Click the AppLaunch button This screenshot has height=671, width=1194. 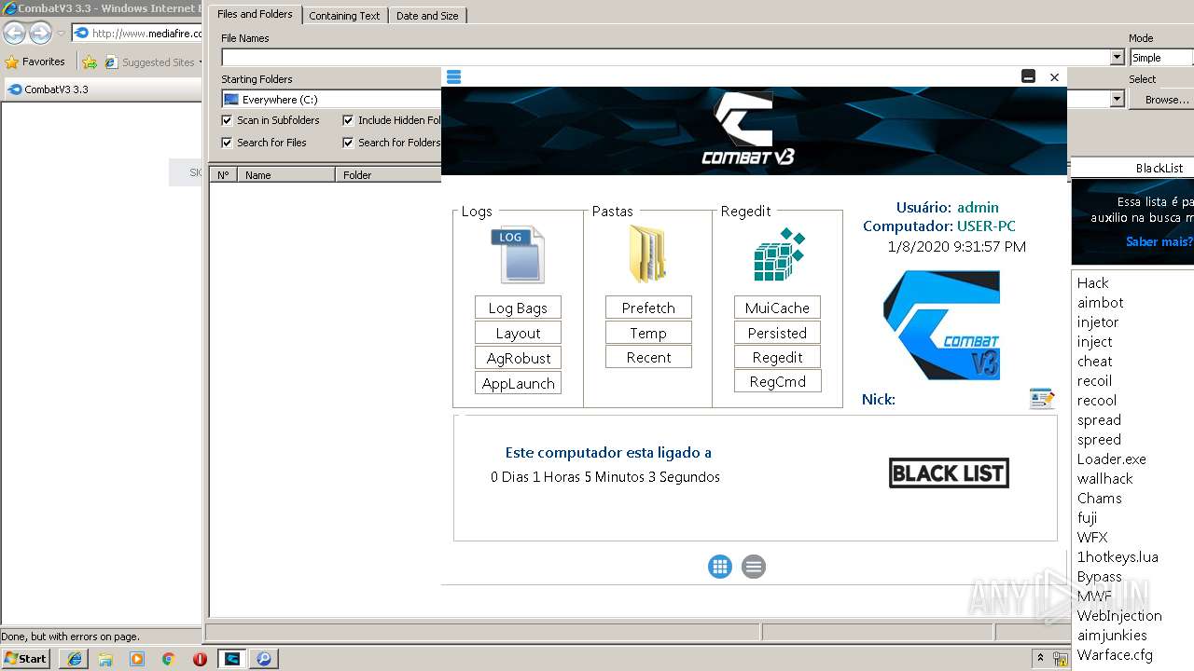pyautogui.click(x=518, y=383)
